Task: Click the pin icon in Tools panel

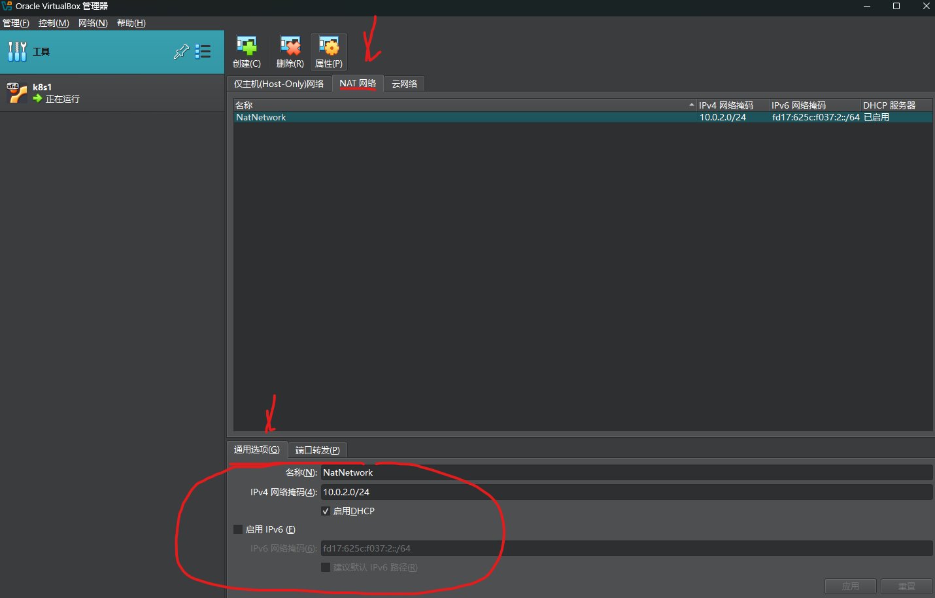Action: click(x=181, y=52)
